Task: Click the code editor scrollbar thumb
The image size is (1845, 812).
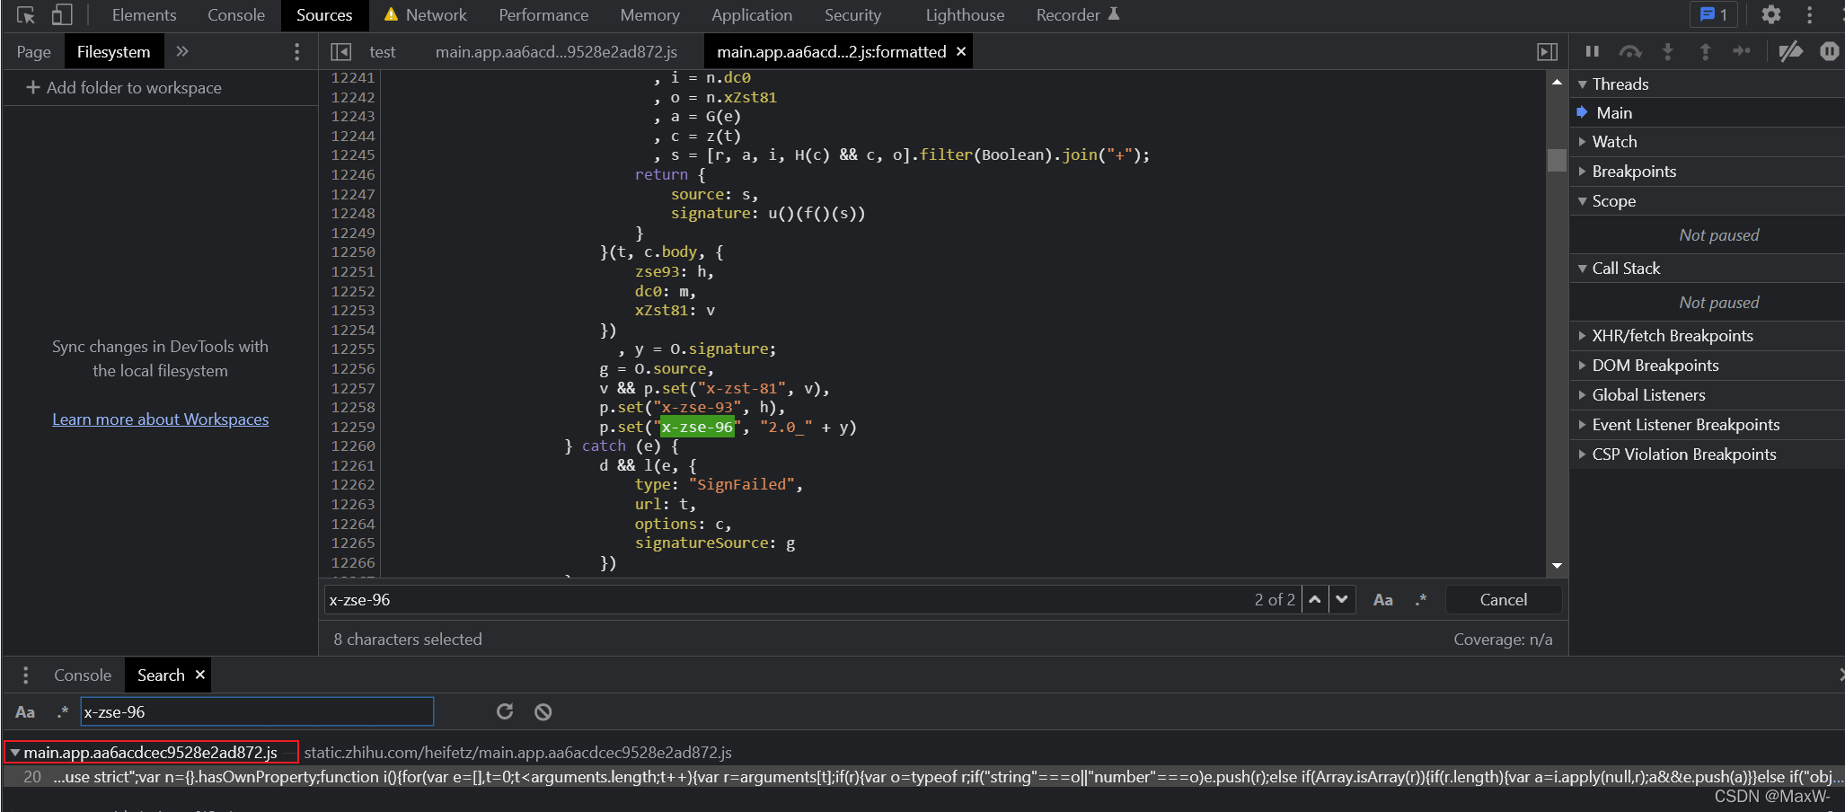Action: pos(1557,161)
